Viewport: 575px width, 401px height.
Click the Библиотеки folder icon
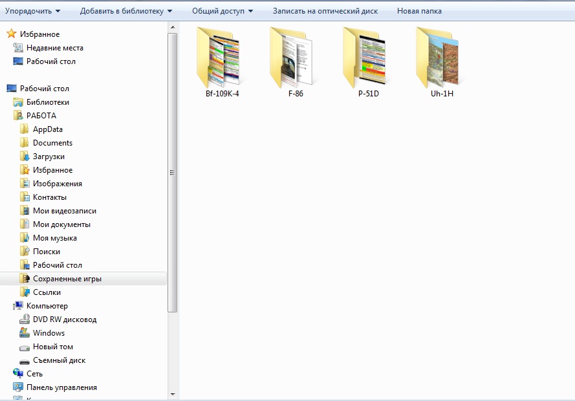point(18,102)
